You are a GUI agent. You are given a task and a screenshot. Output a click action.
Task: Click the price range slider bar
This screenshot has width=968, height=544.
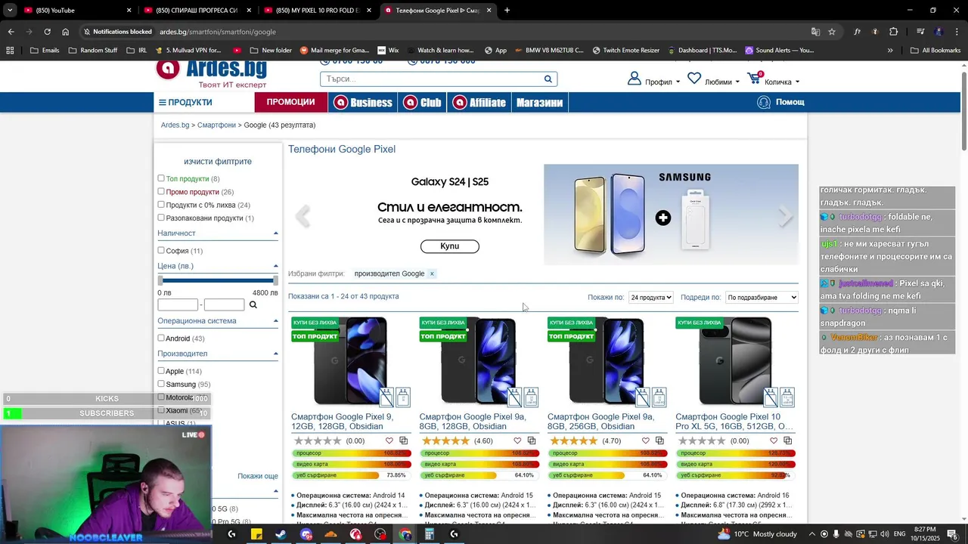pyautogui.click(x=218, y=280)
